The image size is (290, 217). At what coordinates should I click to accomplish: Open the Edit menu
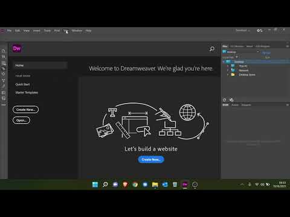[x=18, y=31]
